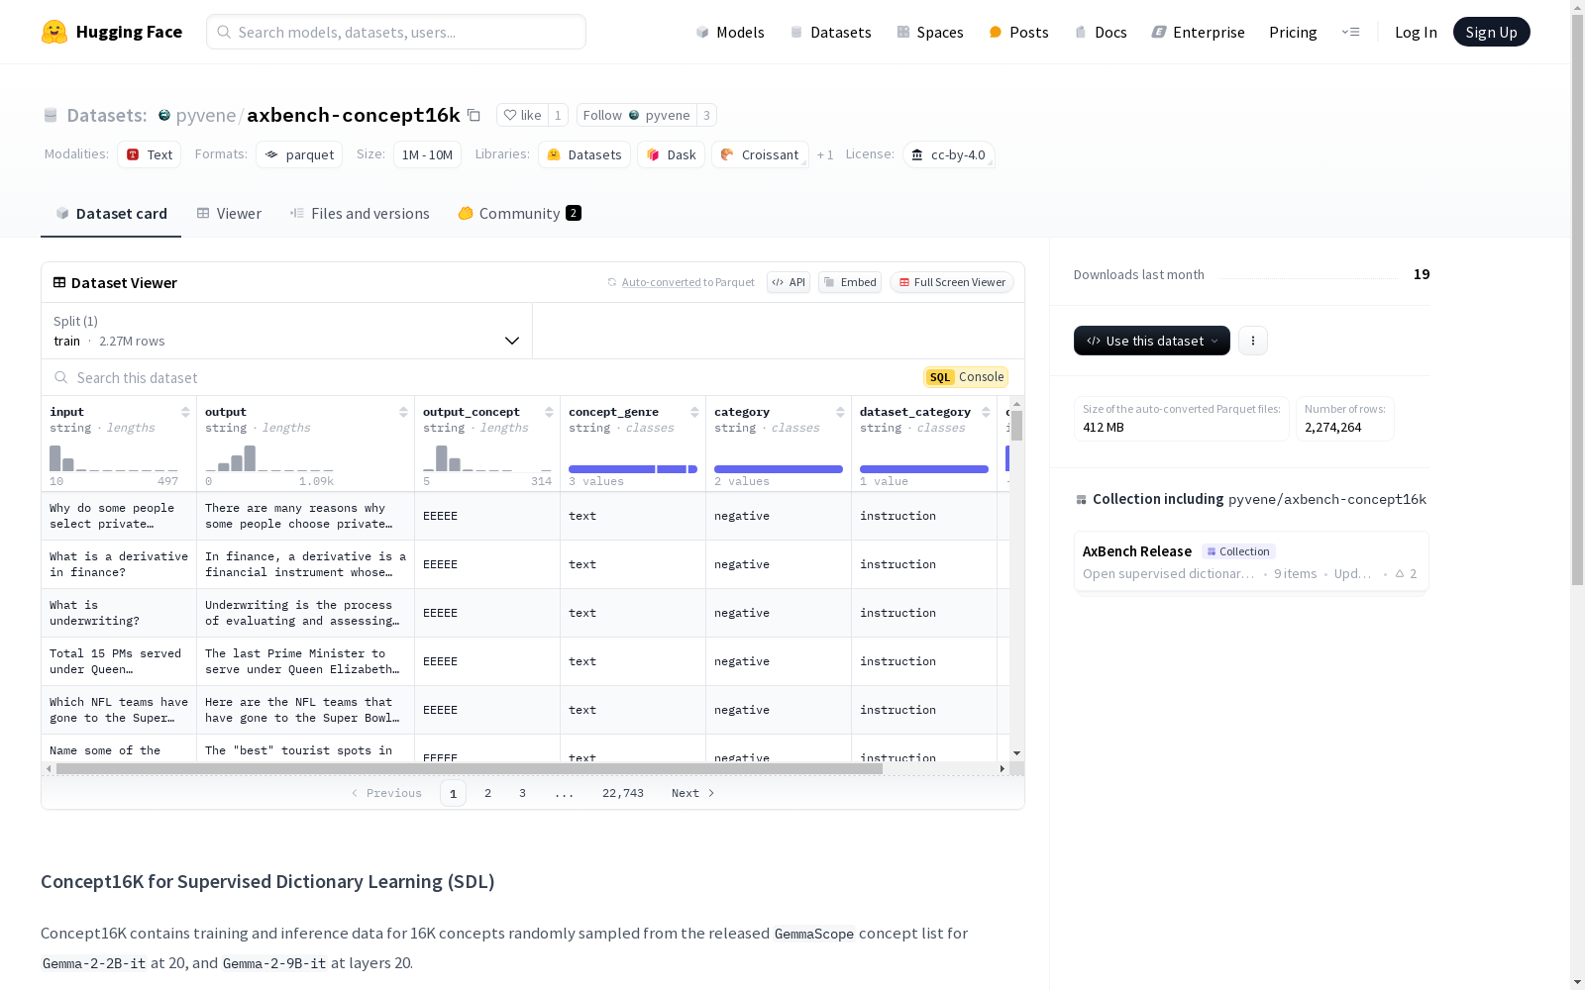Image resolution: width=1585 pixels, height=990 pixels.
Task: Open Models in the top navigation
Action: point(730,32)
